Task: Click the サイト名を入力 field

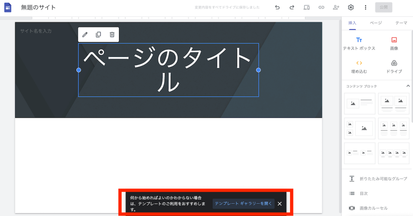Action: [x=36, y=31]
